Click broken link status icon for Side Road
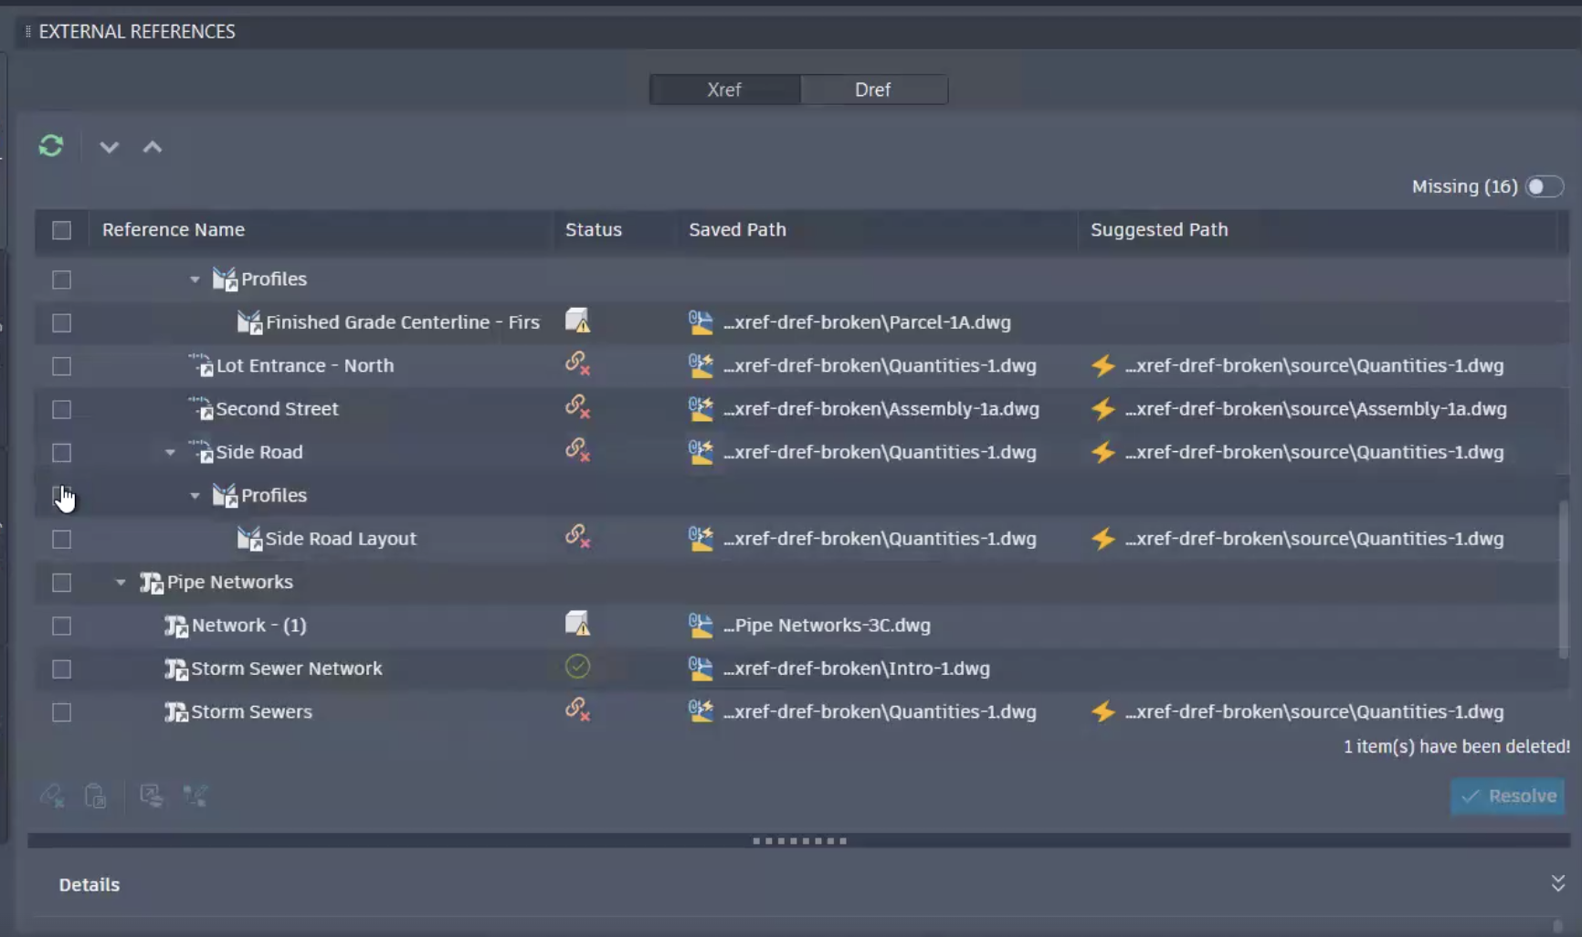 point(577,450)
